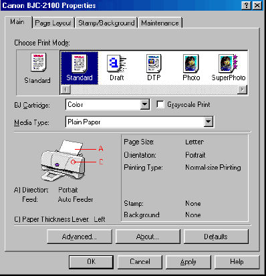The width and height of the screenshot is (266, 276).
Task: Click the BJ Cartridge Color field
Action: point(108,104)
